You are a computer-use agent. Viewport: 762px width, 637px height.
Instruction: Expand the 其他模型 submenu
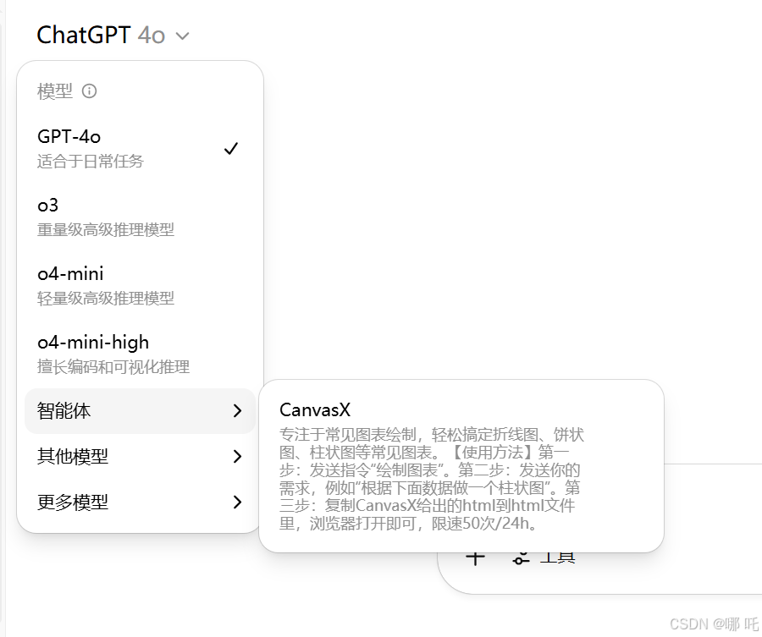tap(140, 456)
